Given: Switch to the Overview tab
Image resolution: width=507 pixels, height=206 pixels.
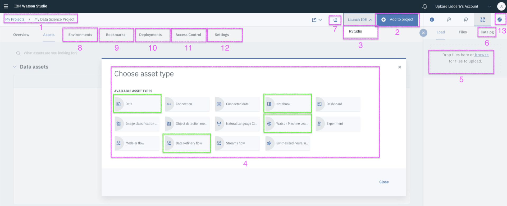Looking at the screenshot, I should (x=21, y=35).
